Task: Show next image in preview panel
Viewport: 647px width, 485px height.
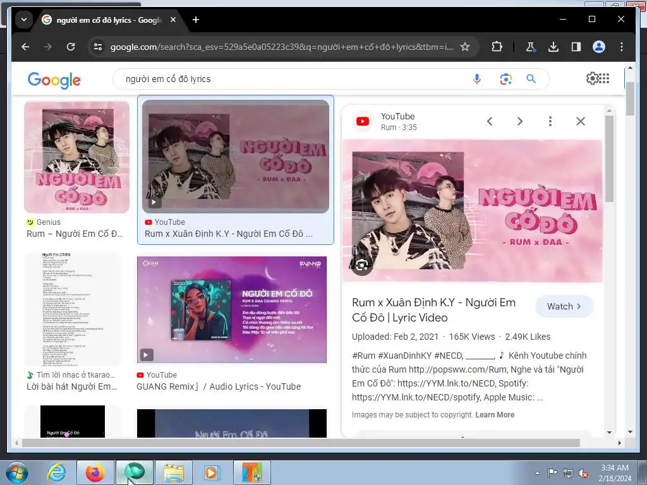Action: click(x=520, y=121)
